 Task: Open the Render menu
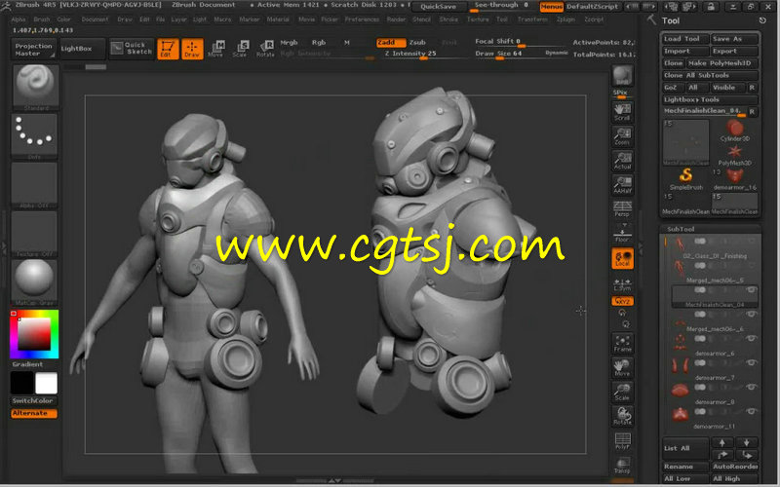point(396,19)
